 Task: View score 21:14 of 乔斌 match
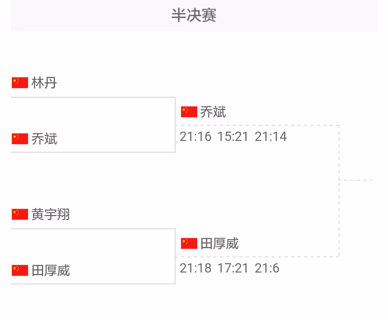click(x=271, y=137)
